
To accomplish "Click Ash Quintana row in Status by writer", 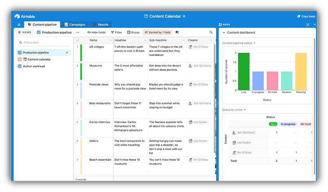I will [x=271, y=133].
